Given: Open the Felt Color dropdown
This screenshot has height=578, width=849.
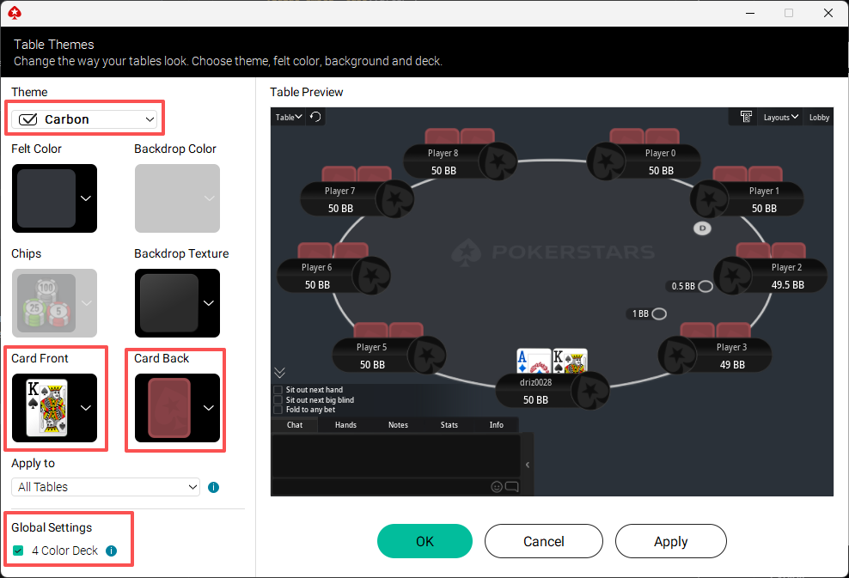Looking at the screenshot, I should (86, 198).
